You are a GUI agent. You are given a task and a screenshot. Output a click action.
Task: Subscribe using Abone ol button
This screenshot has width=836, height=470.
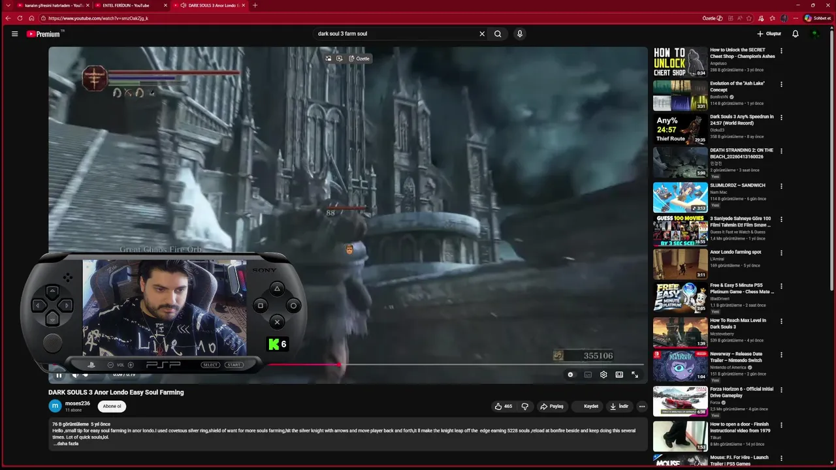(112, 406)
